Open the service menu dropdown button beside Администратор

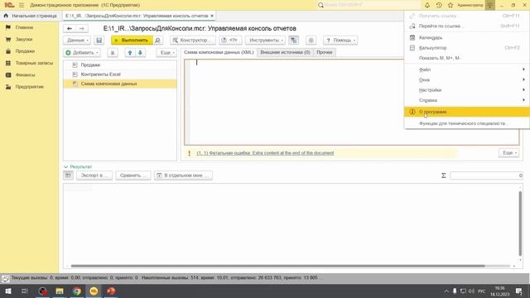489,5
